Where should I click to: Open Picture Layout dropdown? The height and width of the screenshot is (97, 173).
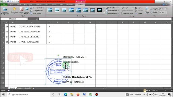(112, 13)
